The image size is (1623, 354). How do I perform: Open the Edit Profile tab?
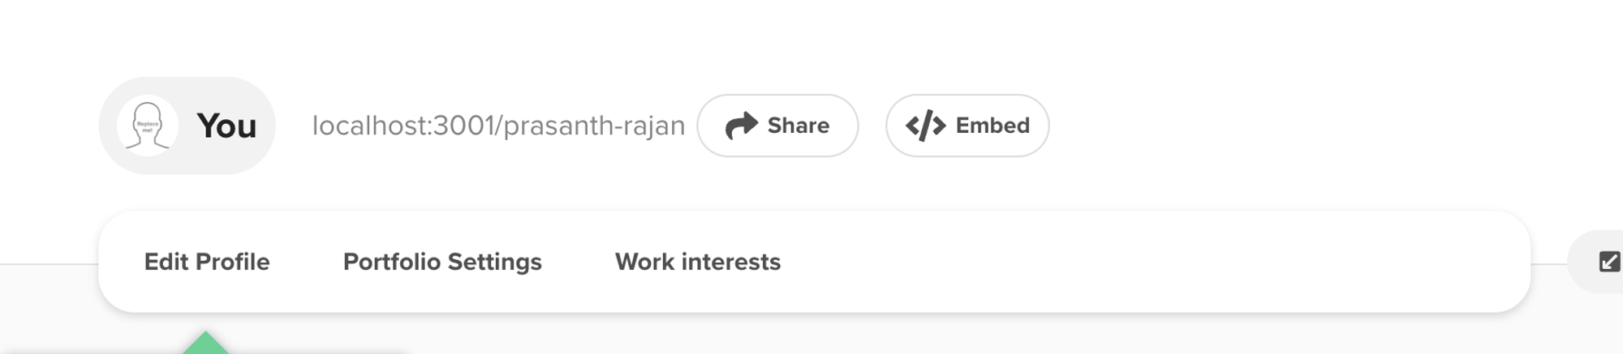(x=207, y=262)
